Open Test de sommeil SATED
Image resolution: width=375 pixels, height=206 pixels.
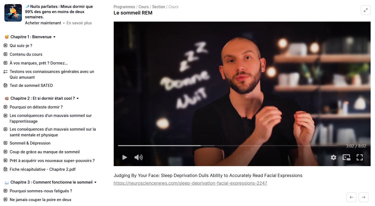pyautogui.click(x=31, y=86)
